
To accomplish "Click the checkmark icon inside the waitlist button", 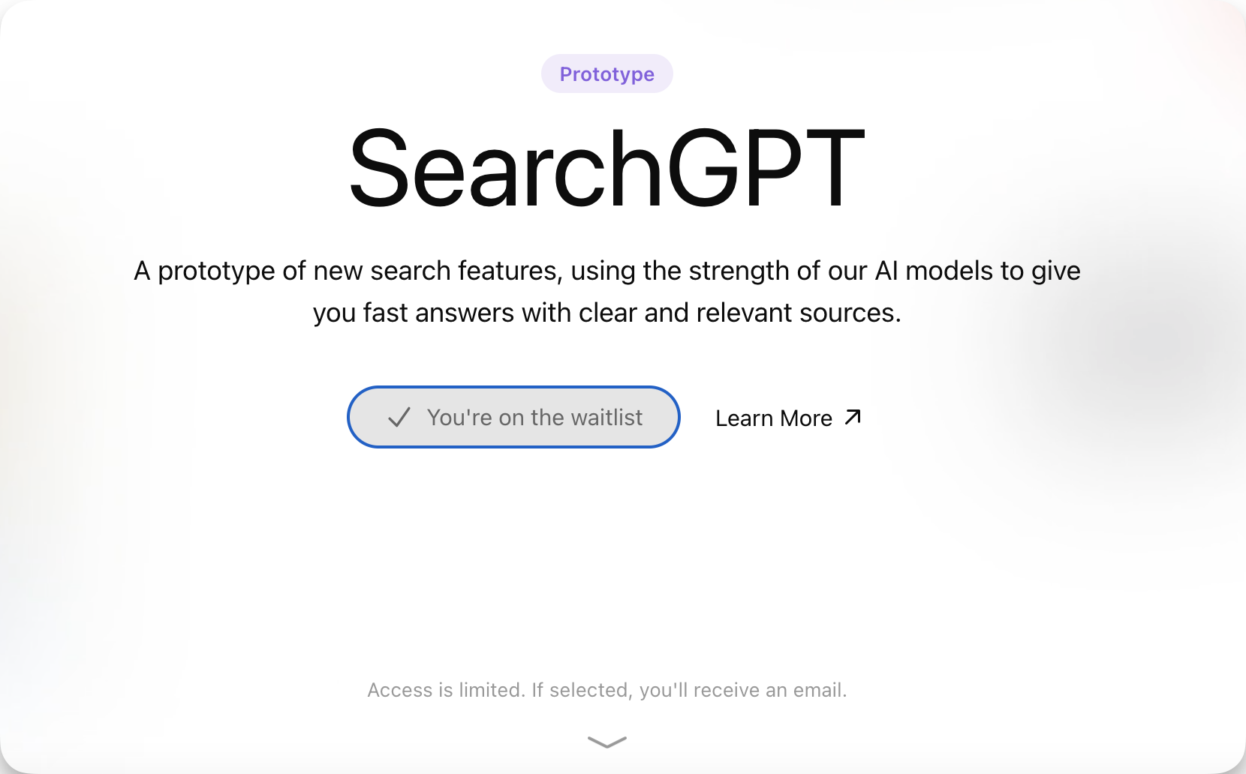I will pos(401,418).
